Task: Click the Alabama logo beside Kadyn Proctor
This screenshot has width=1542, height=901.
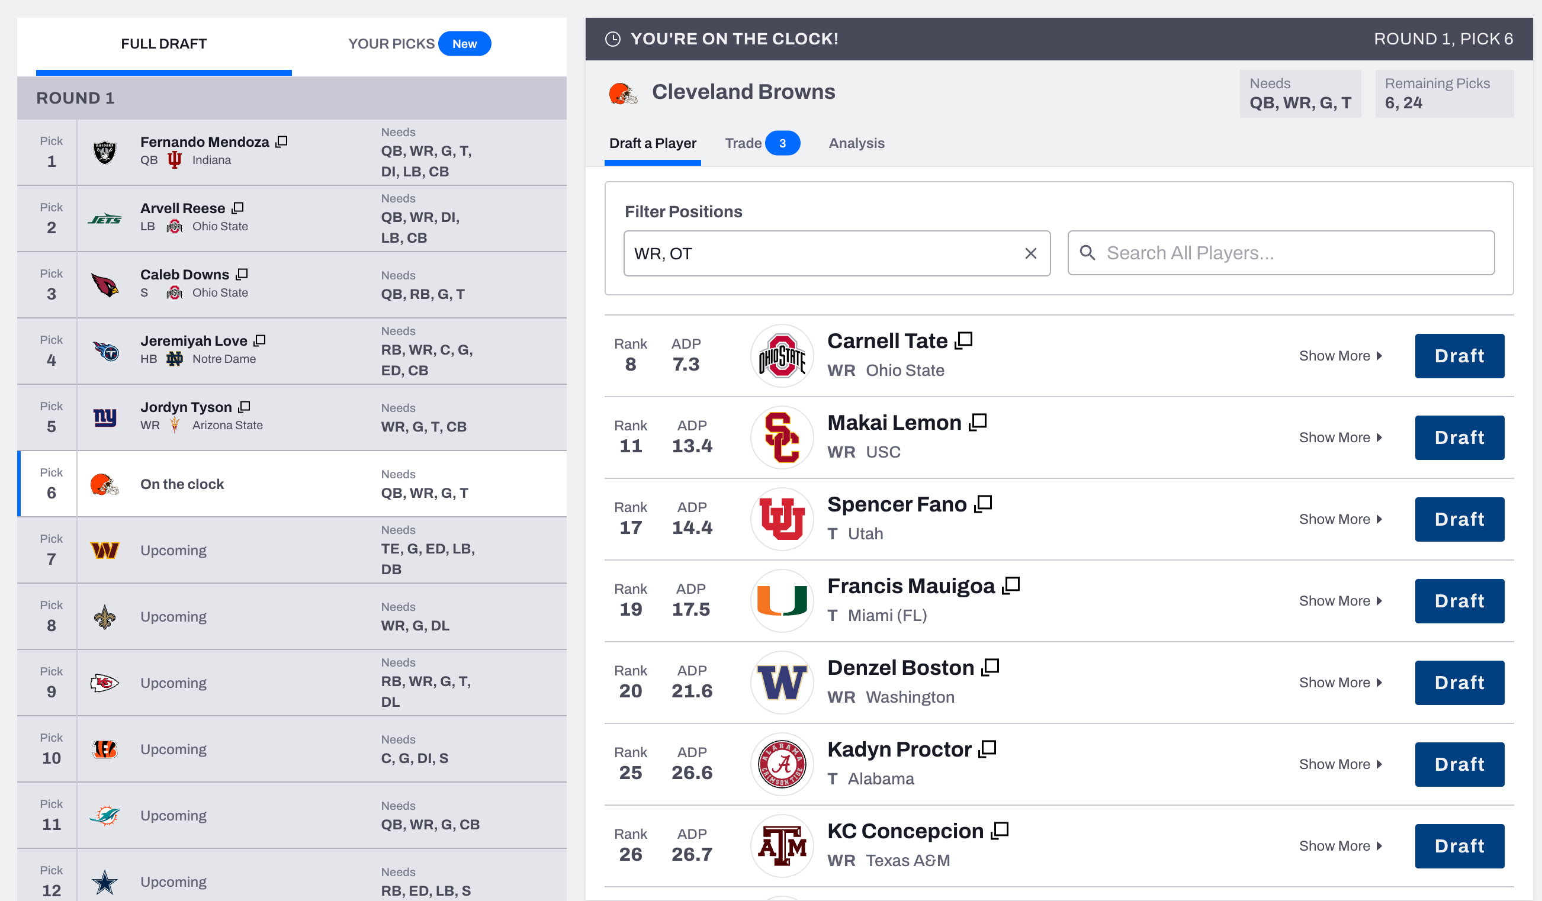Action: coord(782,764)
